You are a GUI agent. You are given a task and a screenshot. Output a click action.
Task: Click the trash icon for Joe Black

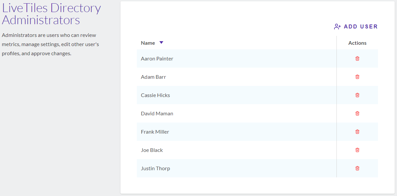pyautogui.click(x=357, y=150)
